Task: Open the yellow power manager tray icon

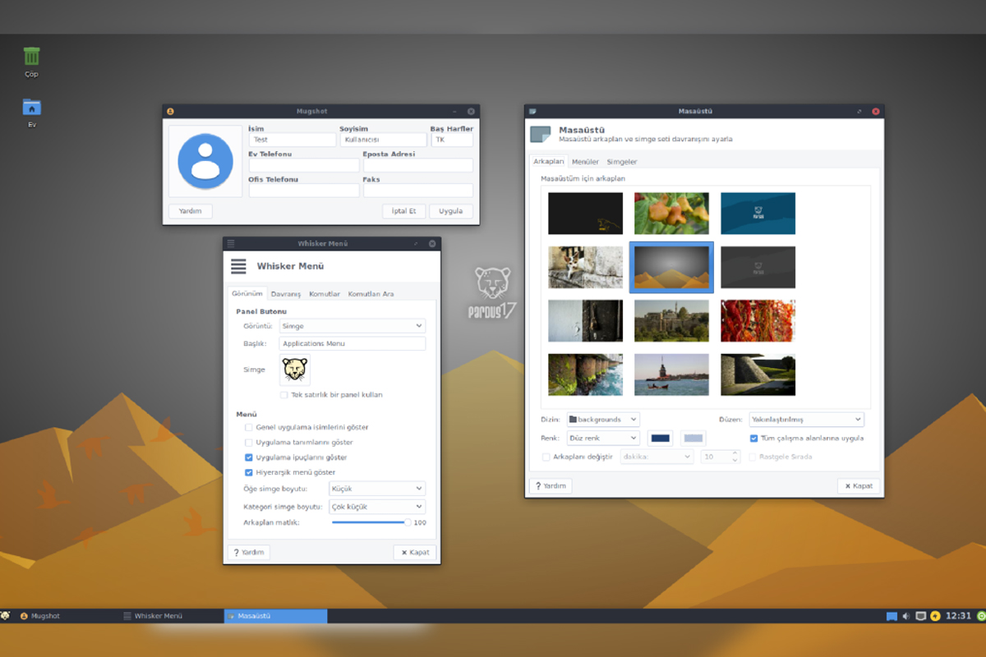Action: click(x=936, y=616)
